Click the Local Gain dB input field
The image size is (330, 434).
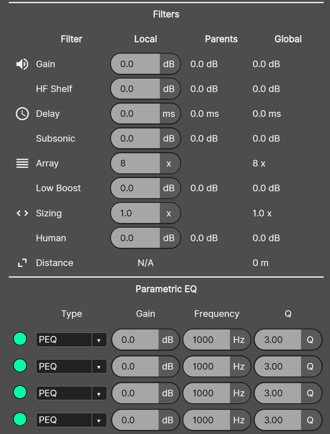136,64
